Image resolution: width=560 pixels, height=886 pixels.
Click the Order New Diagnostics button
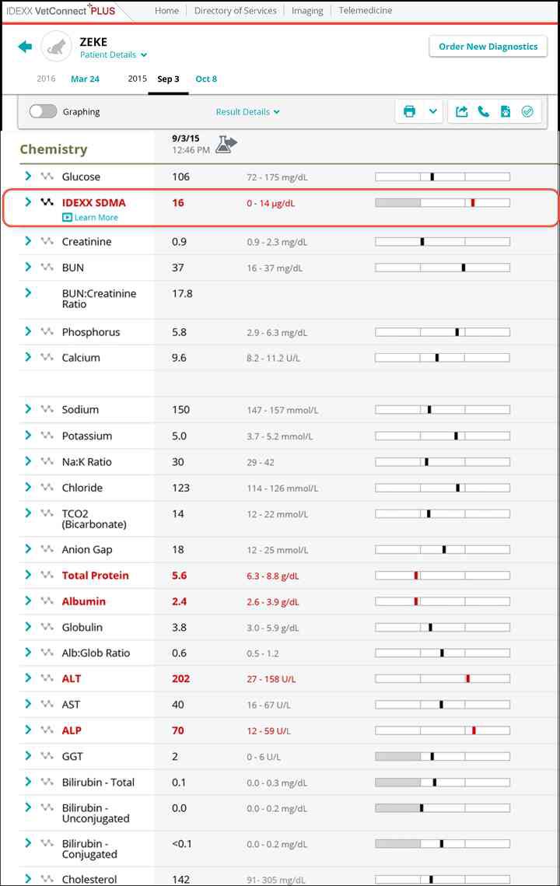click(488, 47)
